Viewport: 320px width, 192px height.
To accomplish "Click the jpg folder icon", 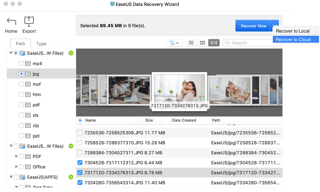I will 27,73.
